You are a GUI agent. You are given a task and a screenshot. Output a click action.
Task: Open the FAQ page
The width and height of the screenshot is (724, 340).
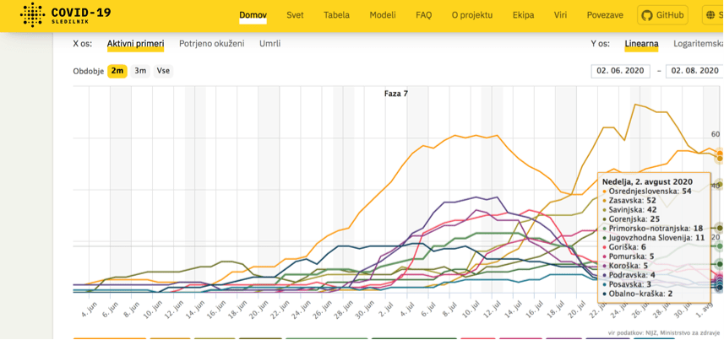[423, 15]
